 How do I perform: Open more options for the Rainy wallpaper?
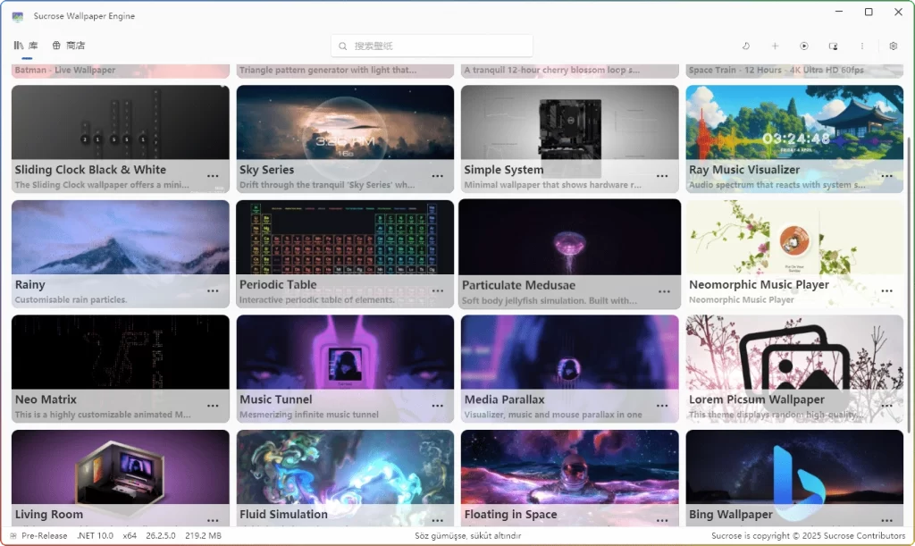(213, 291)
